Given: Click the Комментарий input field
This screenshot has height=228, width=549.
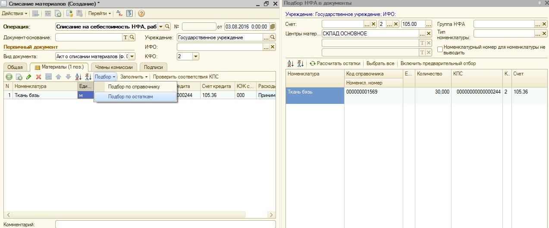Looking at the screenshot, I should pos(165,224).
